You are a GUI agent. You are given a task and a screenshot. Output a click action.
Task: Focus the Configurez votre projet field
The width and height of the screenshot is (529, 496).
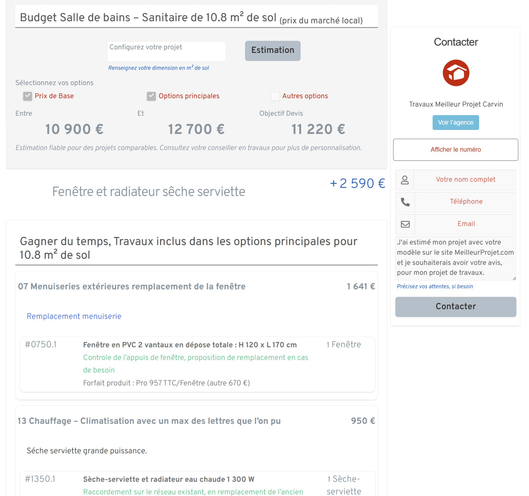click(x=166, y=51)
